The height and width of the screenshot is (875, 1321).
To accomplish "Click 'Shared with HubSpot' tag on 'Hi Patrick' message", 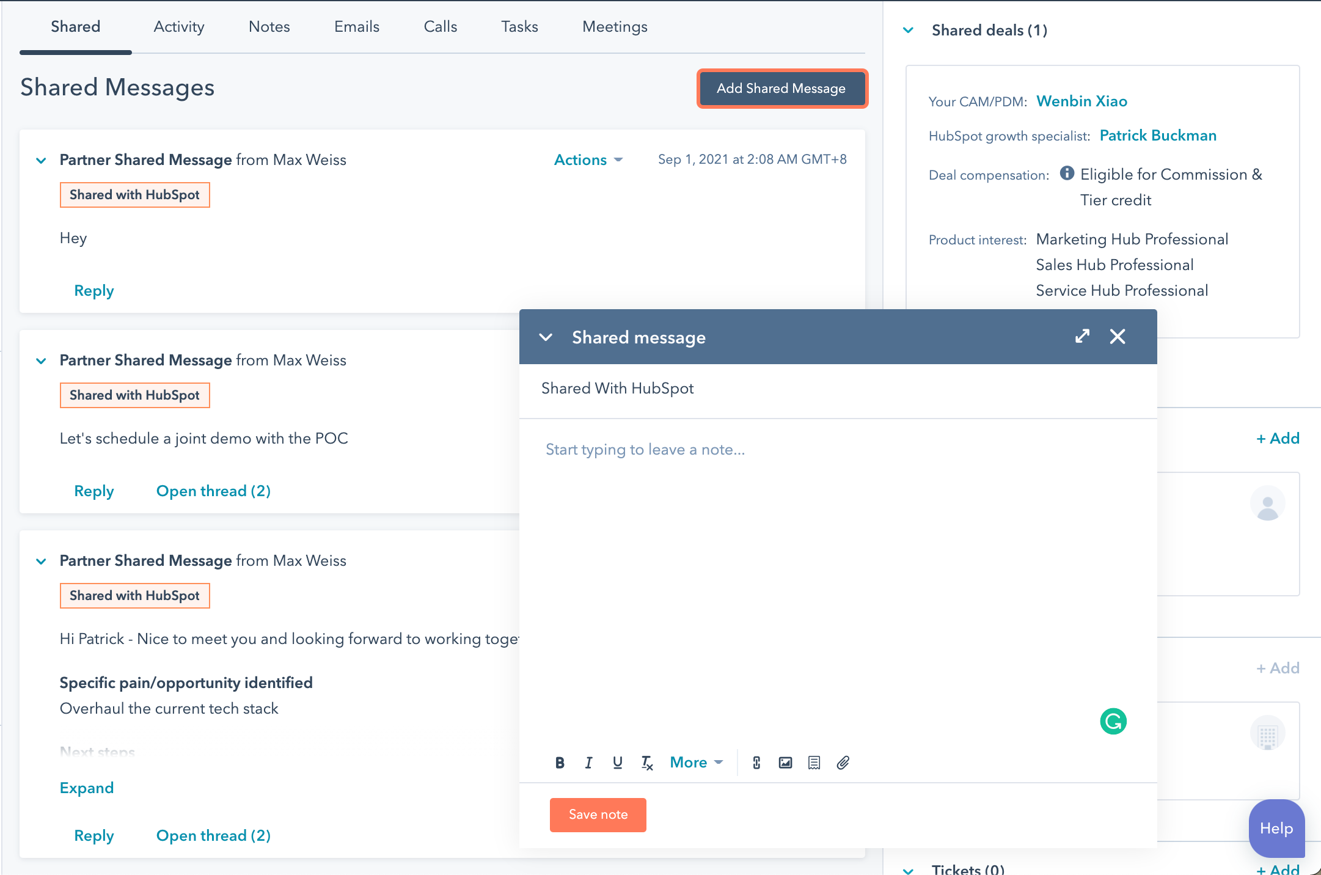I will point(134,596).
